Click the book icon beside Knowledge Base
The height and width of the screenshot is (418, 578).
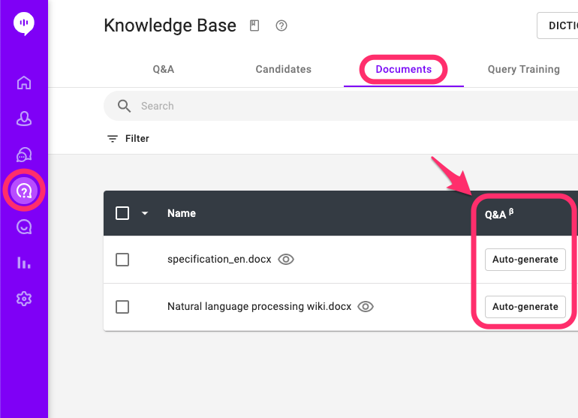[x=254, y=26]
